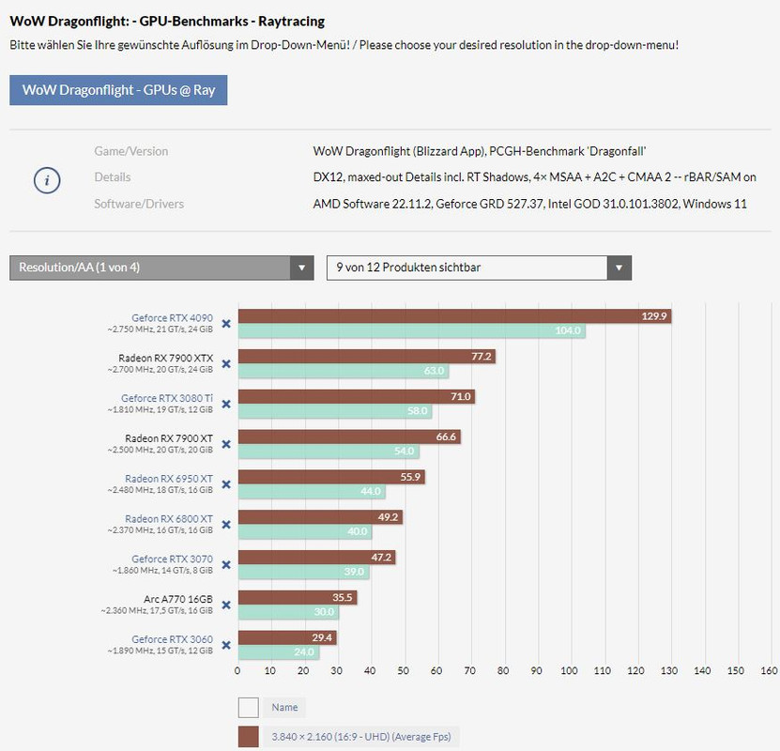Open the Geforce RTX 3070 link

(172, 559)
